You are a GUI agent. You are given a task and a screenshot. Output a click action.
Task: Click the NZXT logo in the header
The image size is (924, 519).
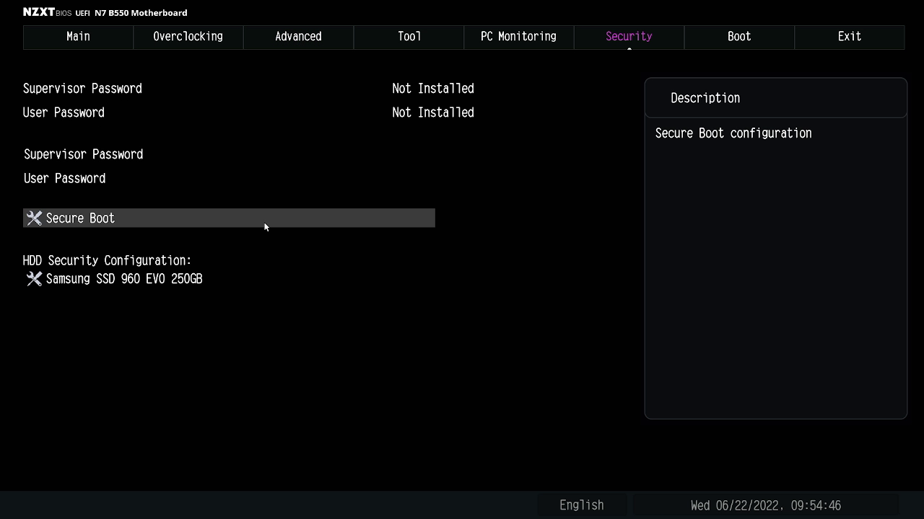click(39, 12)
